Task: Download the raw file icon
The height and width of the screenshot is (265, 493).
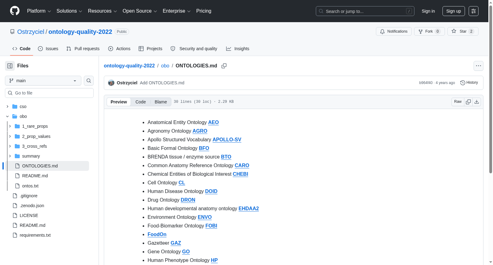Action: click(x=477, y=102)
